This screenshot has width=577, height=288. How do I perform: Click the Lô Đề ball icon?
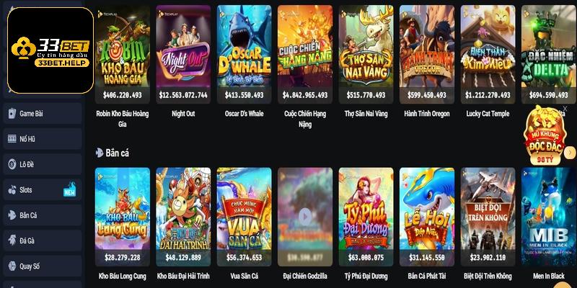click(12, 164)
